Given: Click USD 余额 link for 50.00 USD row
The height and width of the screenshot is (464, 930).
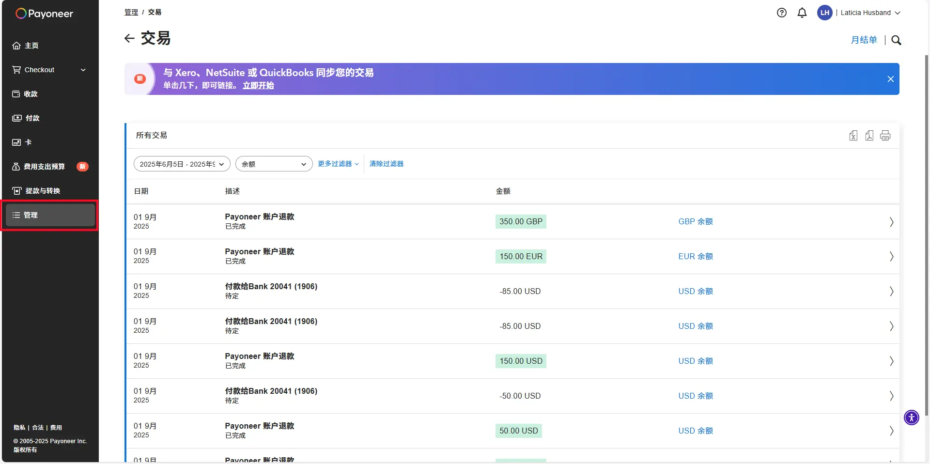Looking at the screenshot, I should coord(696,431).
